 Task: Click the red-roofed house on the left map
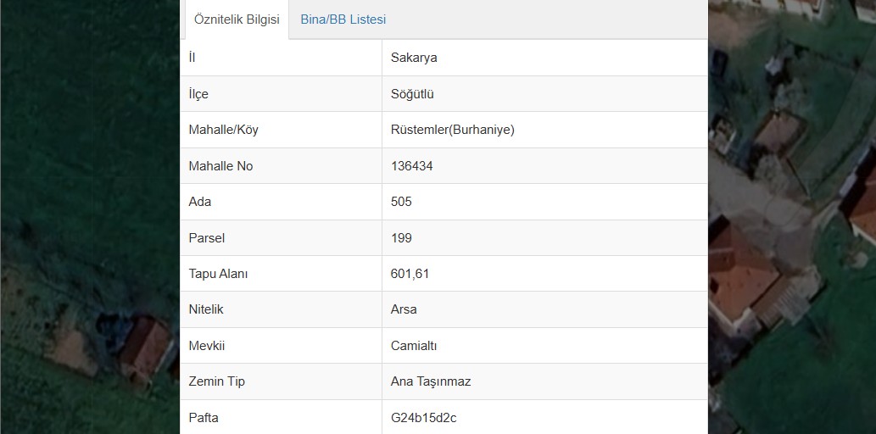tap(146, 346)
